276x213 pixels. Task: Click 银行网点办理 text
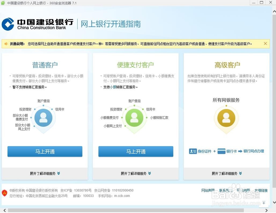coord(254,151)
